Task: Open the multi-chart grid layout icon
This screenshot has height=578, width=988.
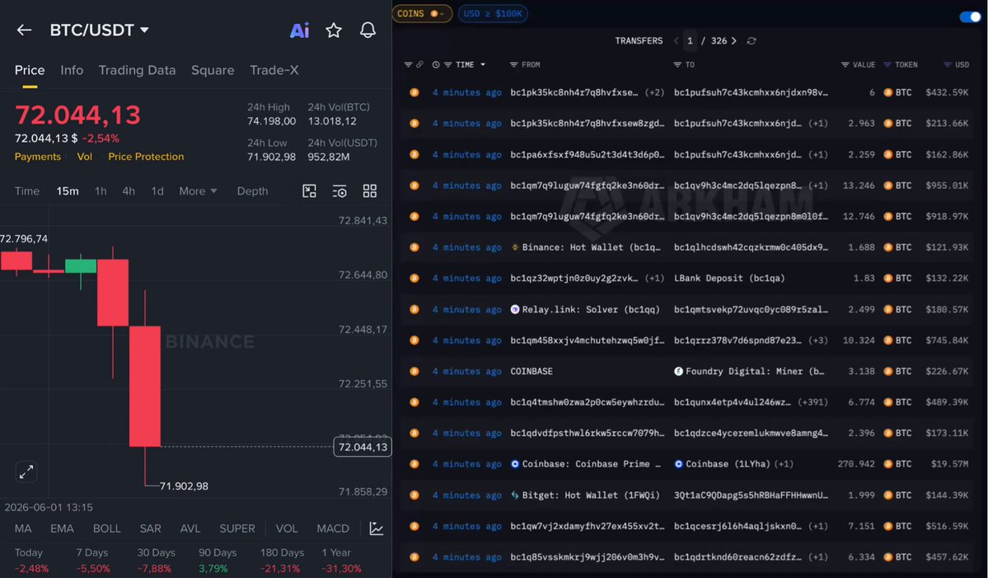Action: 370,191
